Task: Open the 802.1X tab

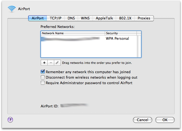Action: click(x=125, y=18)
